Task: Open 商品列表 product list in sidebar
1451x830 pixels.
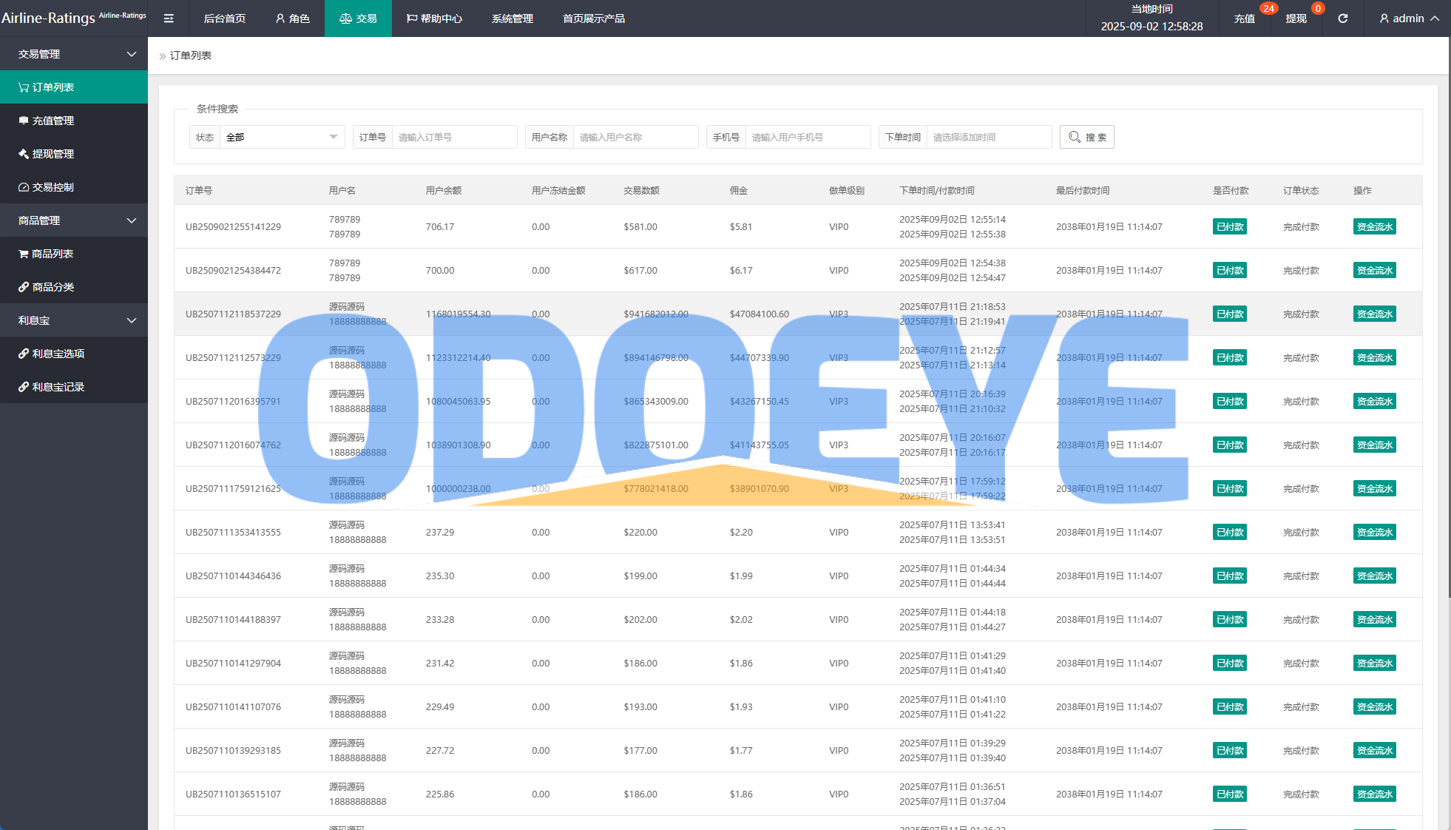Action: tap(53, 254)
